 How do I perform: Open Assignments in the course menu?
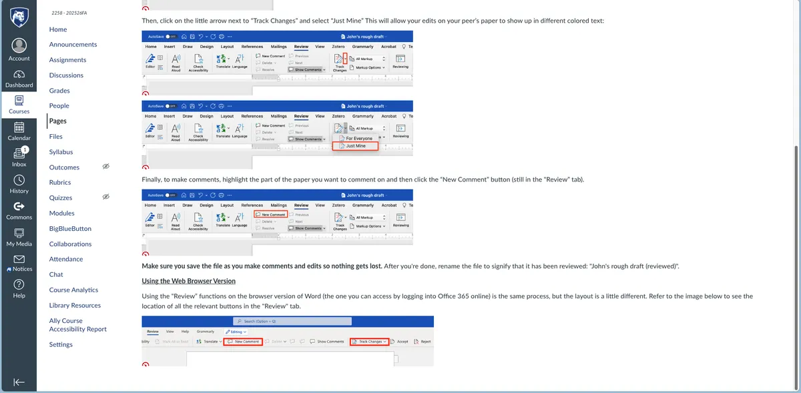coord(67,60)
